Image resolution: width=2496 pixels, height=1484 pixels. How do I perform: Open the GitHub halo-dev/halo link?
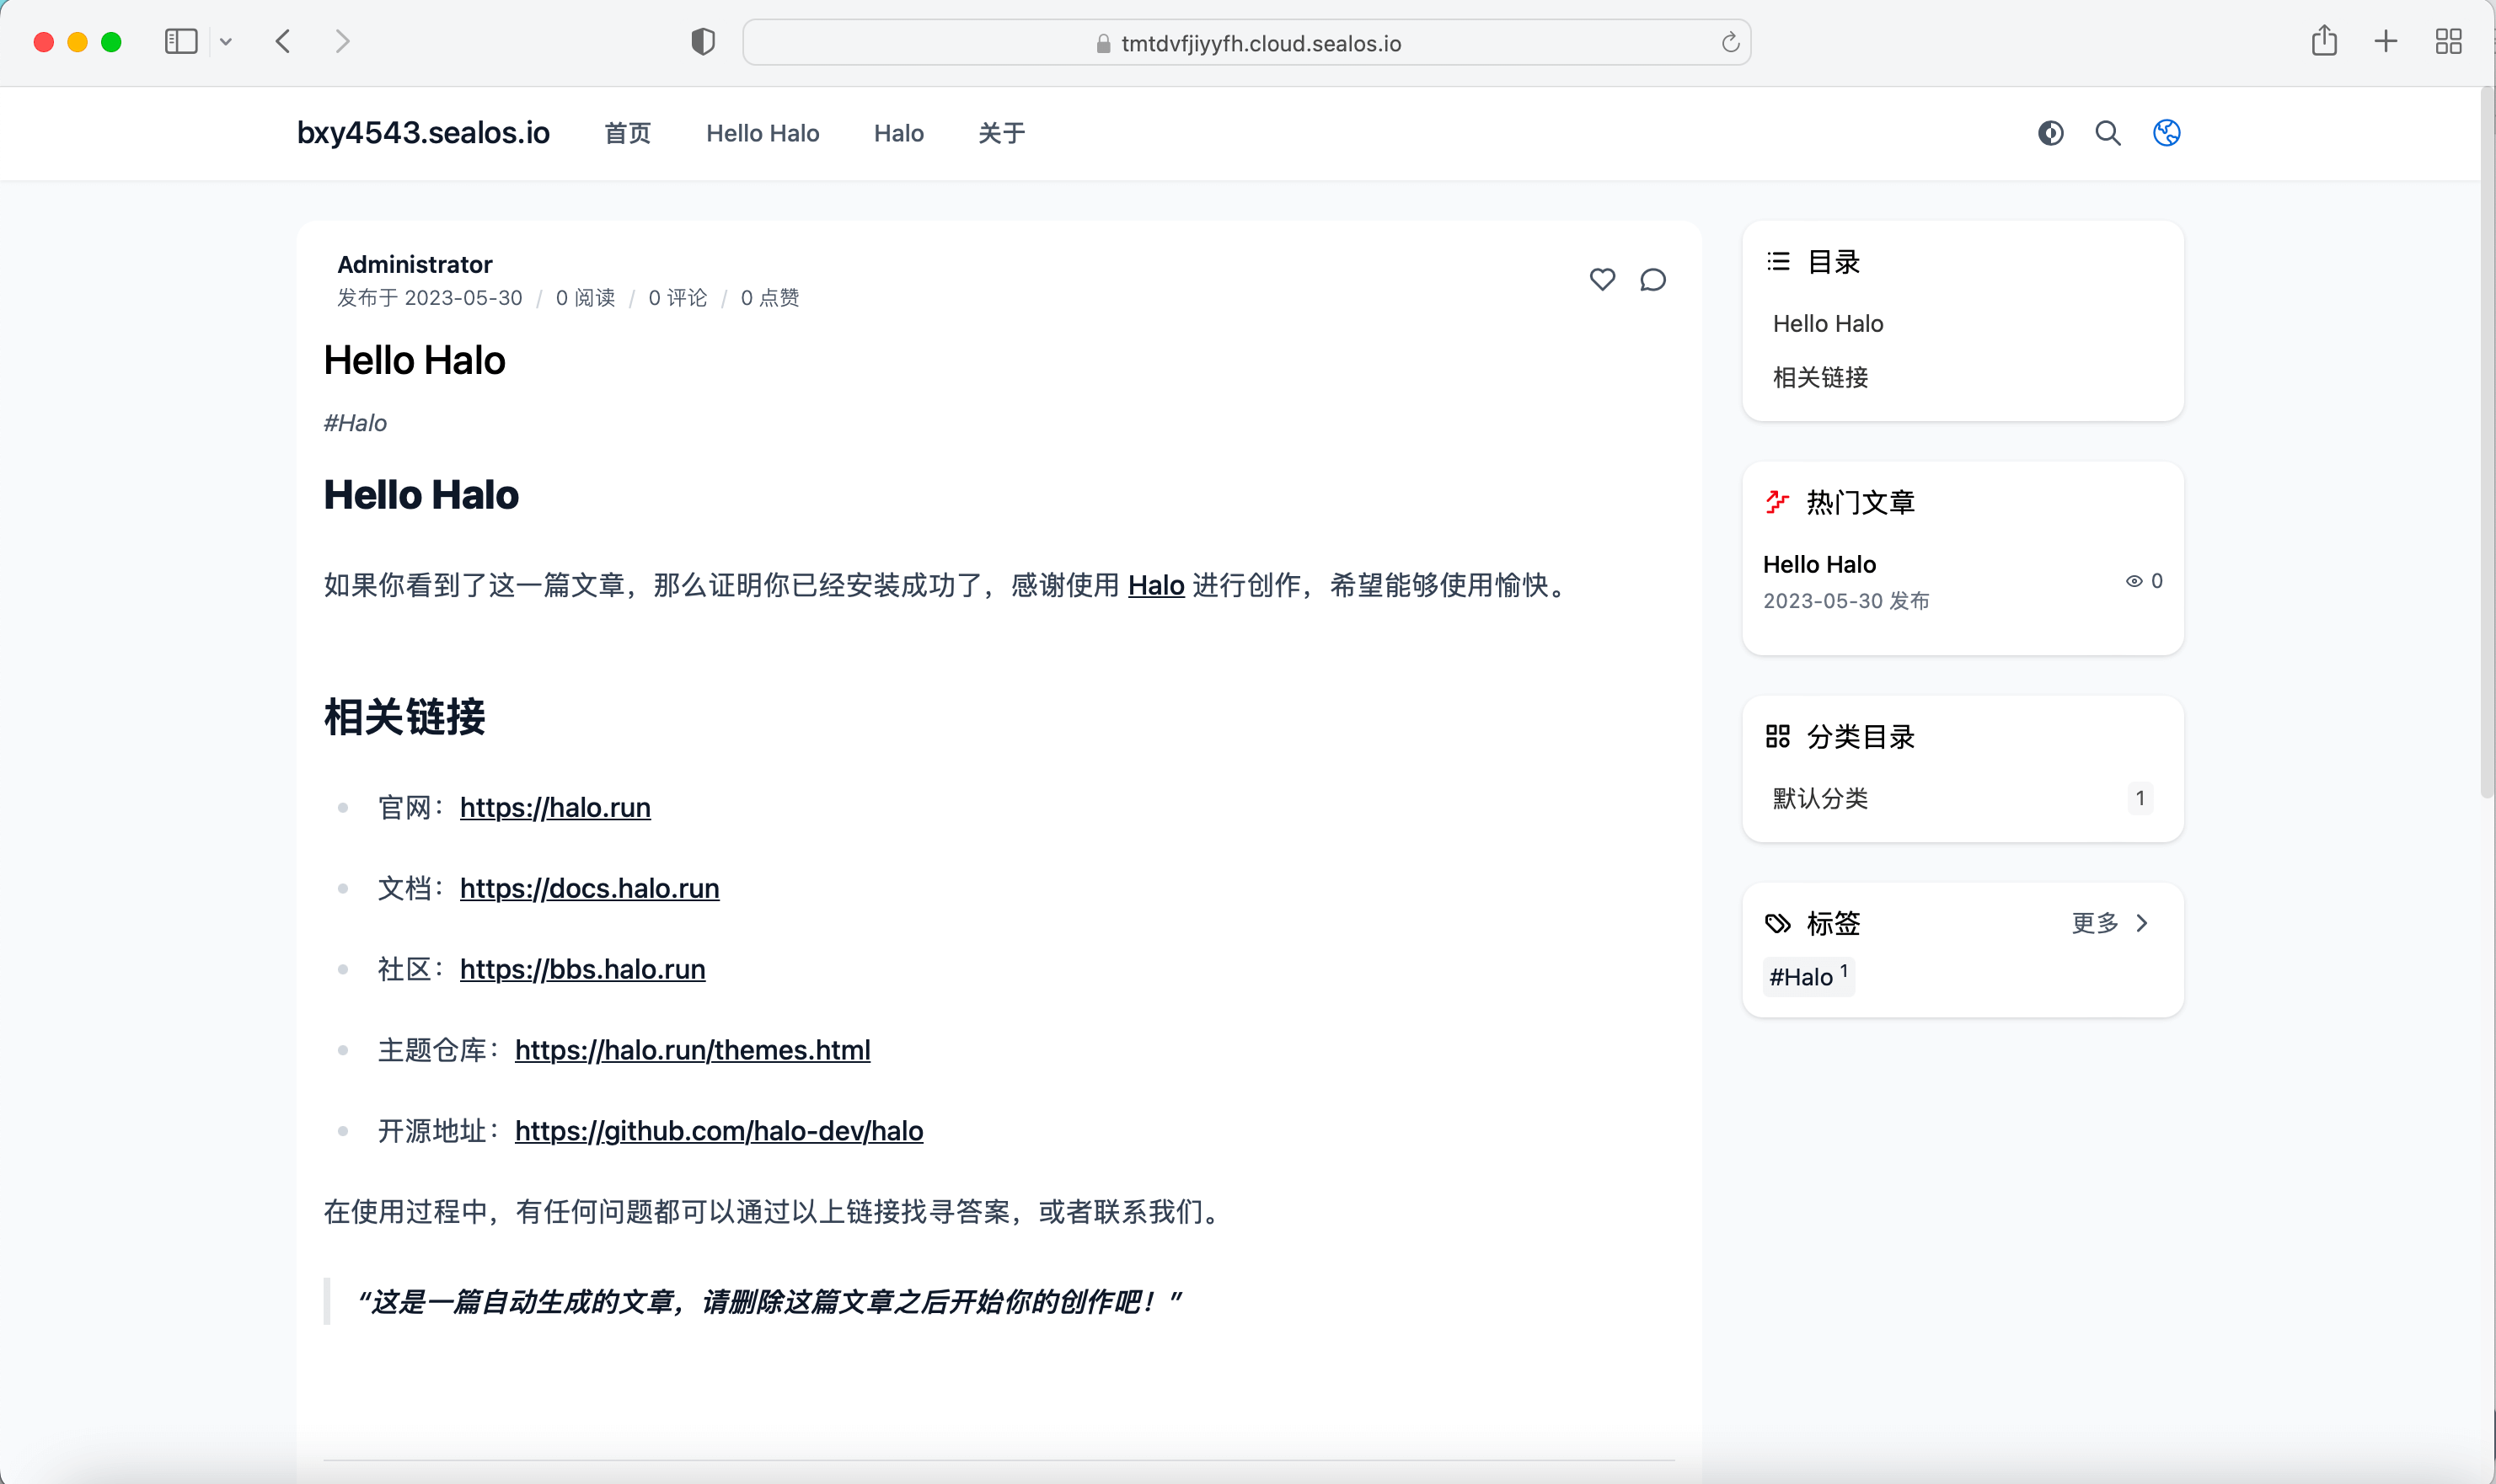pos(718,1131)
